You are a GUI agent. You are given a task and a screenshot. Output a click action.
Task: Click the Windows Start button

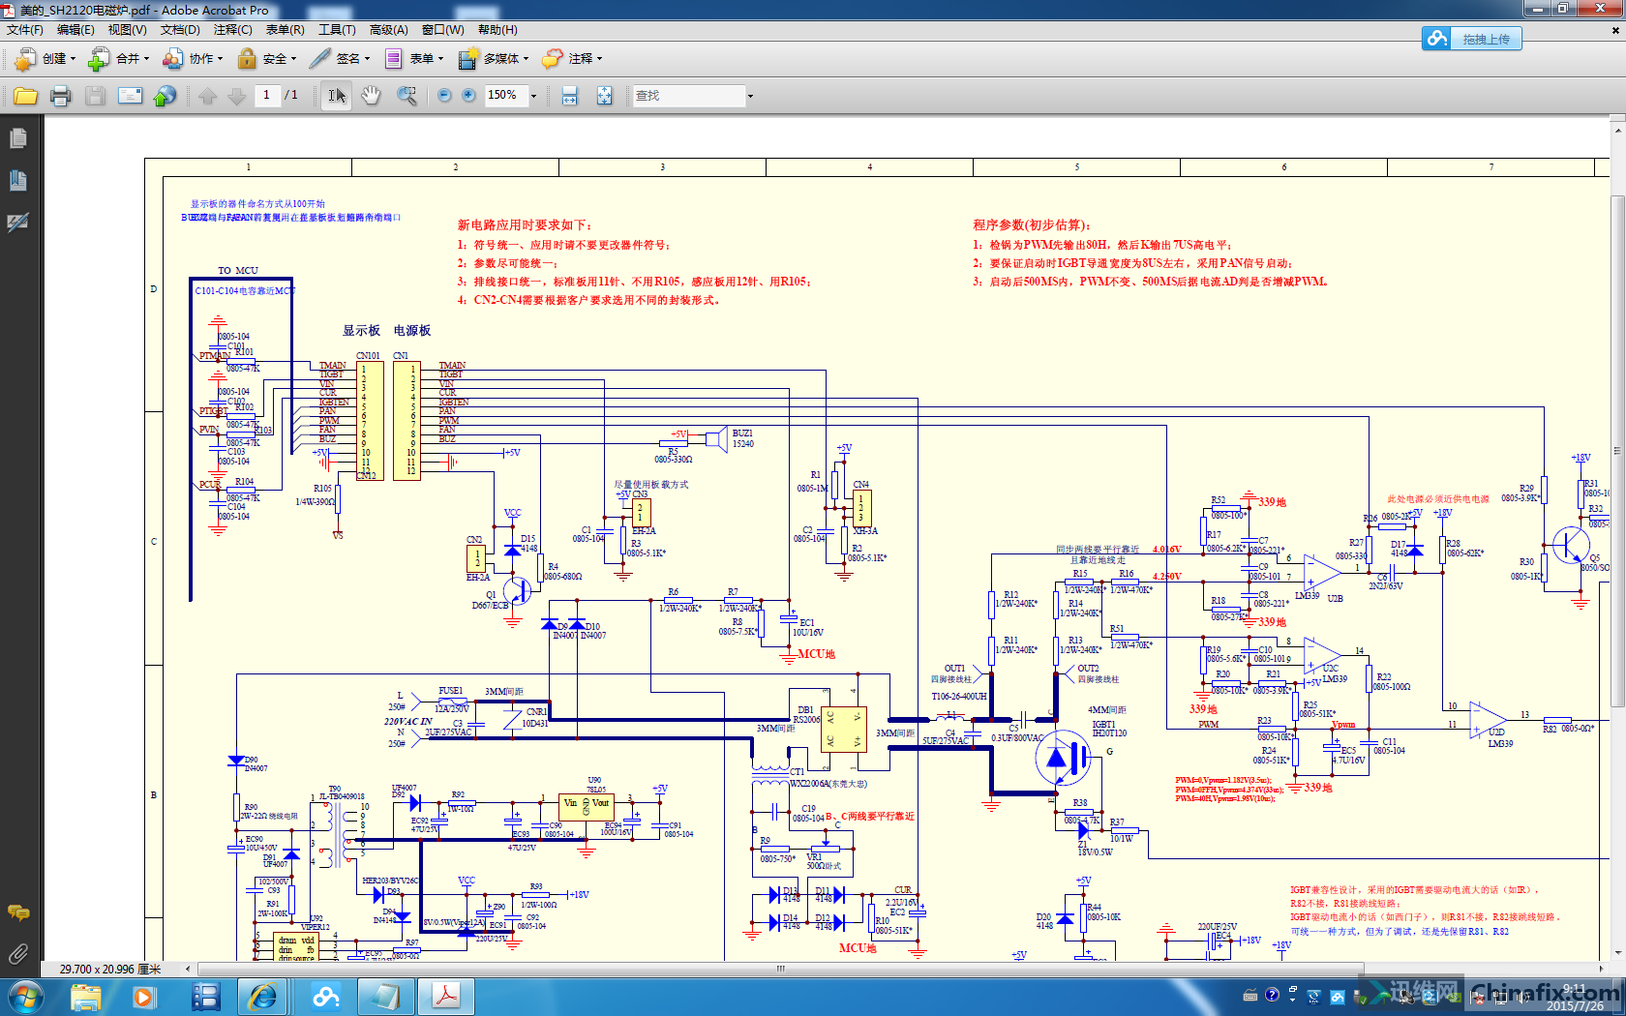tap(24, 997)
